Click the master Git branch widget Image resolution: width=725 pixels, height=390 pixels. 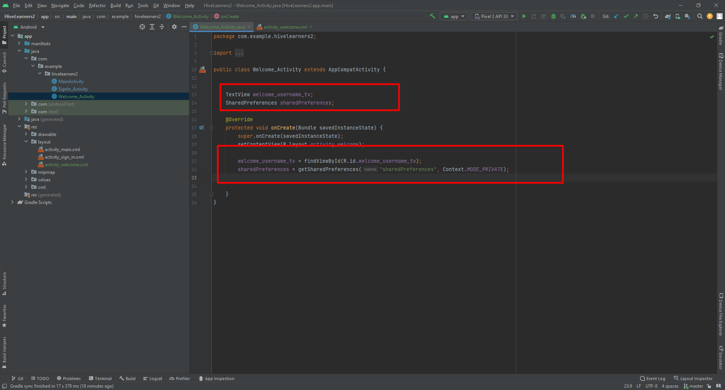[x=693, y=386]
